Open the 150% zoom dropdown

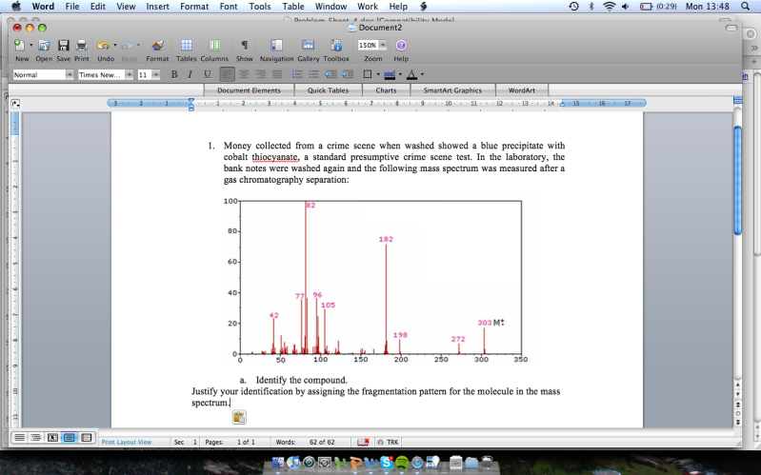[383, 45]
